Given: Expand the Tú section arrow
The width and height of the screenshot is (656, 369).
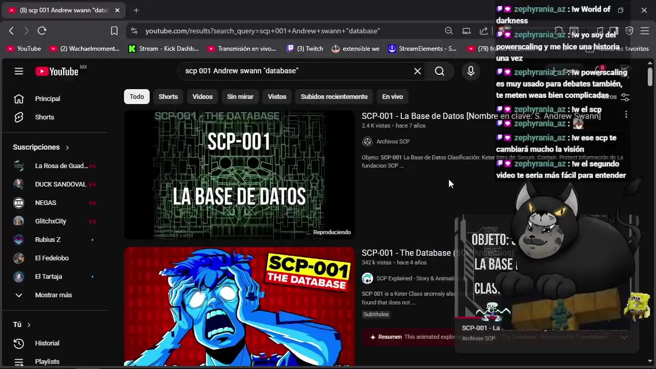Looking at the screenshot, I should pyautogui.click(x=29, y=325).
